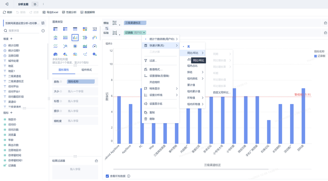Select the highlighted multi-series column chart icon

tap(75, 37)
